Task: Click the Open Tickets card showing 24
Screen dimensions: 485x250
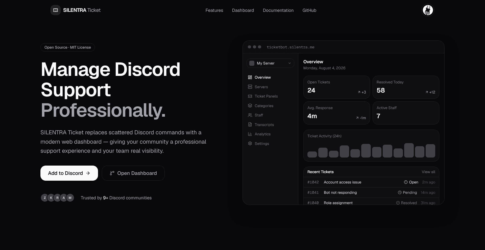Action: tap(337, 87)
